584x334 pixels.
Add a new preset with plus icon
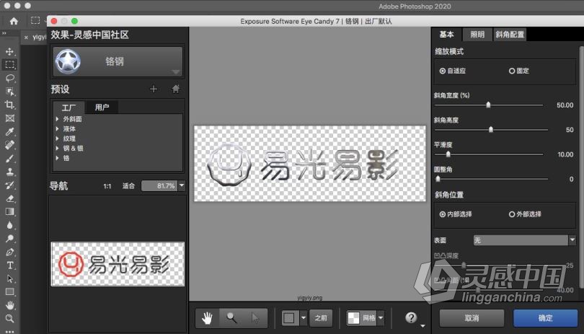click(x=153, y=89)
